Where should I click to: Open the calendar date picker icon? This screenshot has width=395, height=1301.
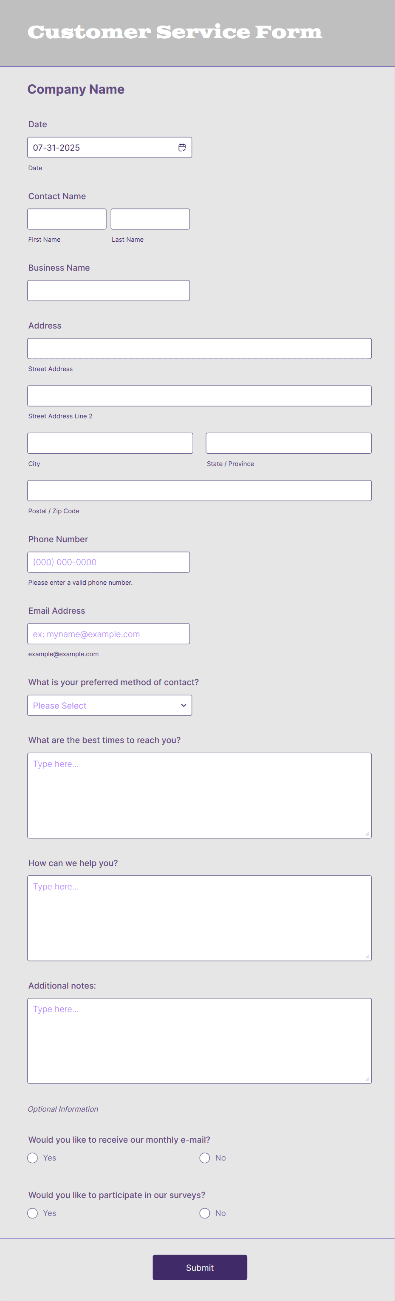tap(182, 148)
